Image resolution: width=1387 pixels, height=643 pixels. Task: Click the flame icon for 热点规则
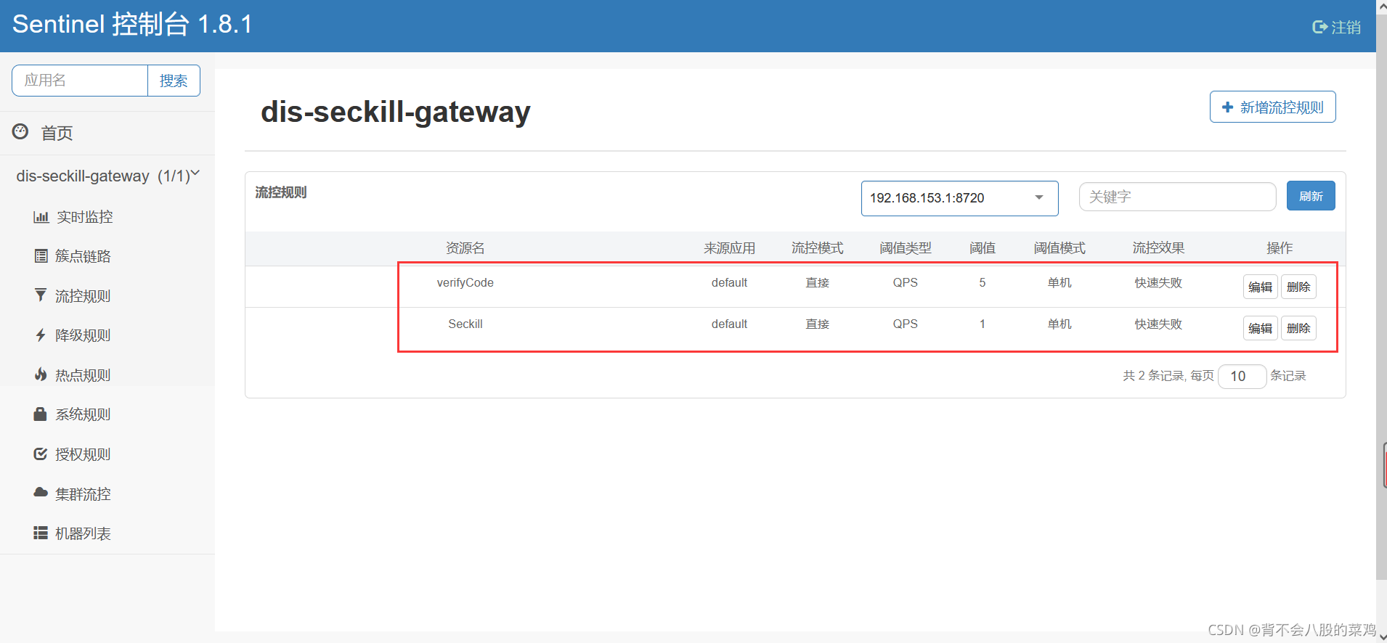[41, 374]
